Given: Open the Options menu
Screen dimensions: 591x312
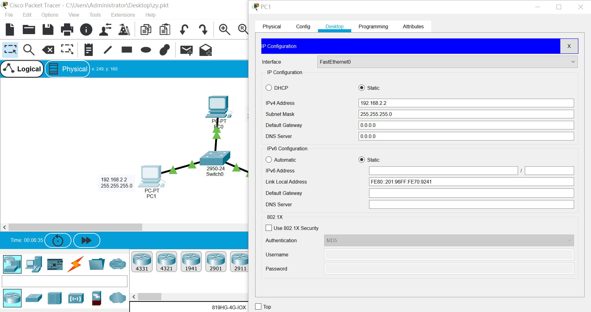Looking at the screenshot, I should [x=50, y=15].
